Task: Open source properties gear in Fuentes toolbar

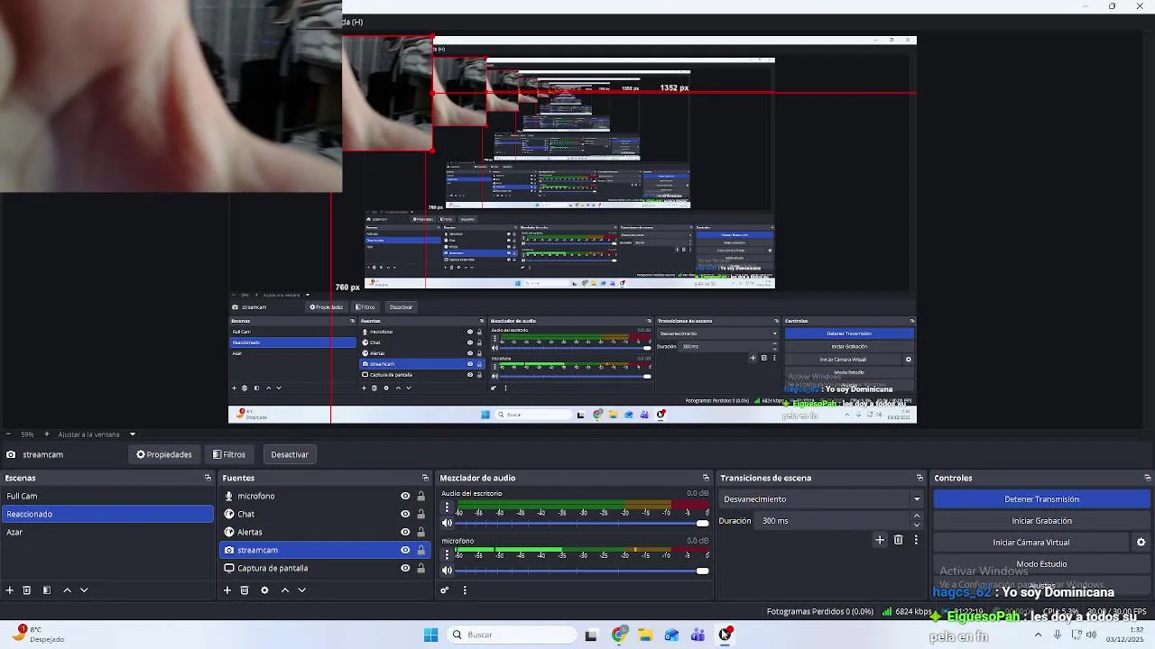Action: [264, 590]
